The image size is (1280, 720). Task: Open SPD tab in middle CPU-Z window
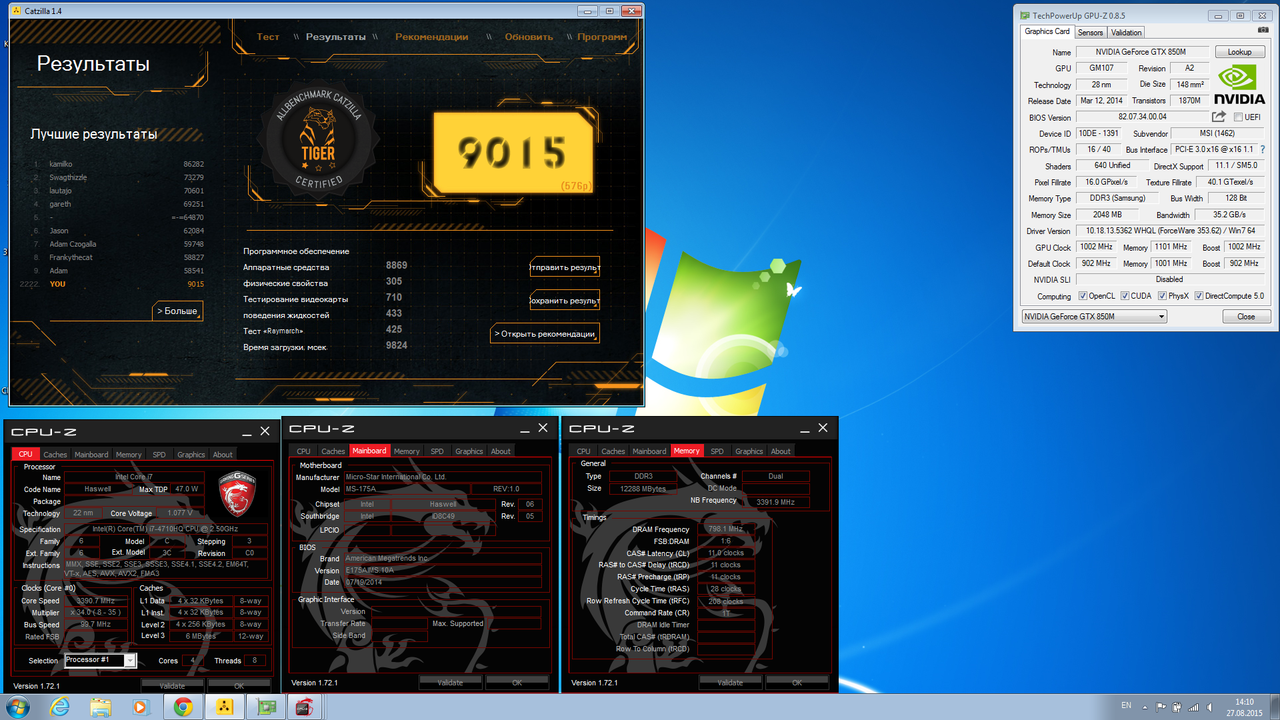[437, 451]
